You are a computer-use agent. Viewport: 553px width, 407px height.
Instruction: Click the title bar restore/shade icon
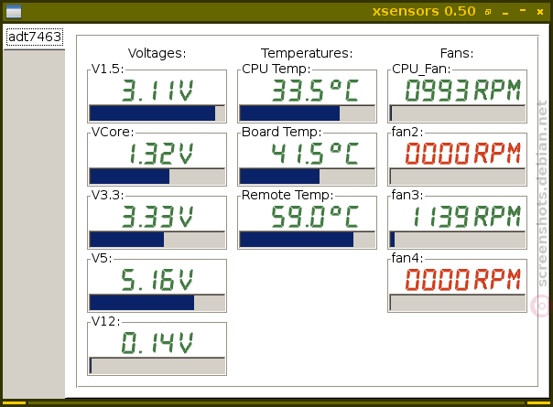pyautogui.click(x=488, y=12)
